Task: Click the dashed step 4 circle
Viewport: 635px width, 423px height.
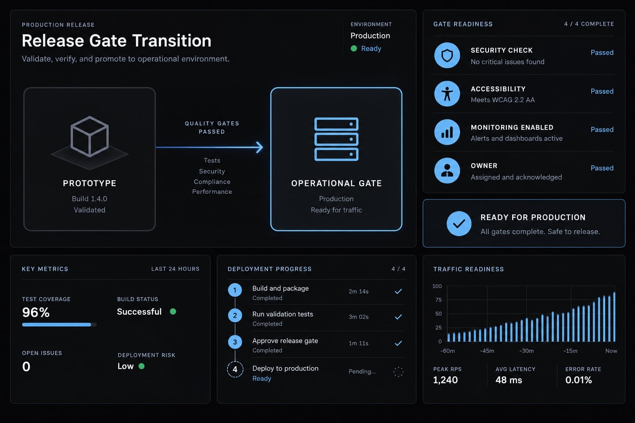Action: click(235, 369)
